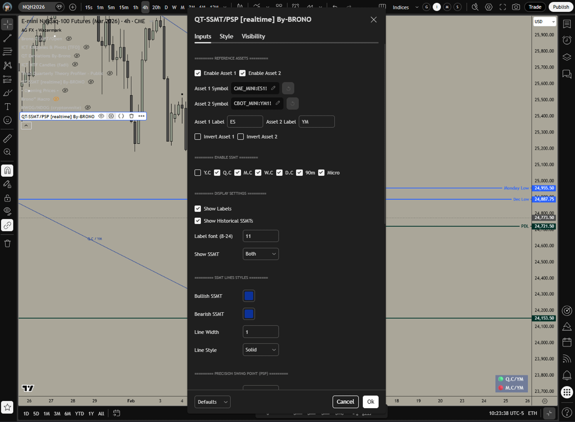Screen dimensions: 575x422
Task: Lock all drawing tools
Action: pyautogui.click(x=7, y=198)
